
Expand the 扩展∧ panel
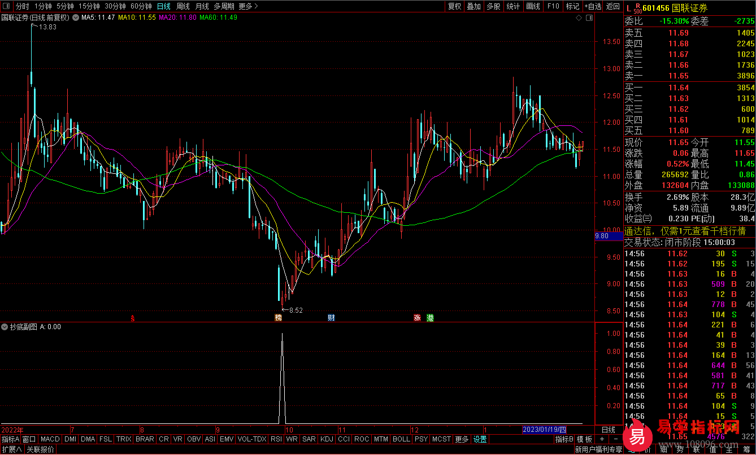point(11,449)
